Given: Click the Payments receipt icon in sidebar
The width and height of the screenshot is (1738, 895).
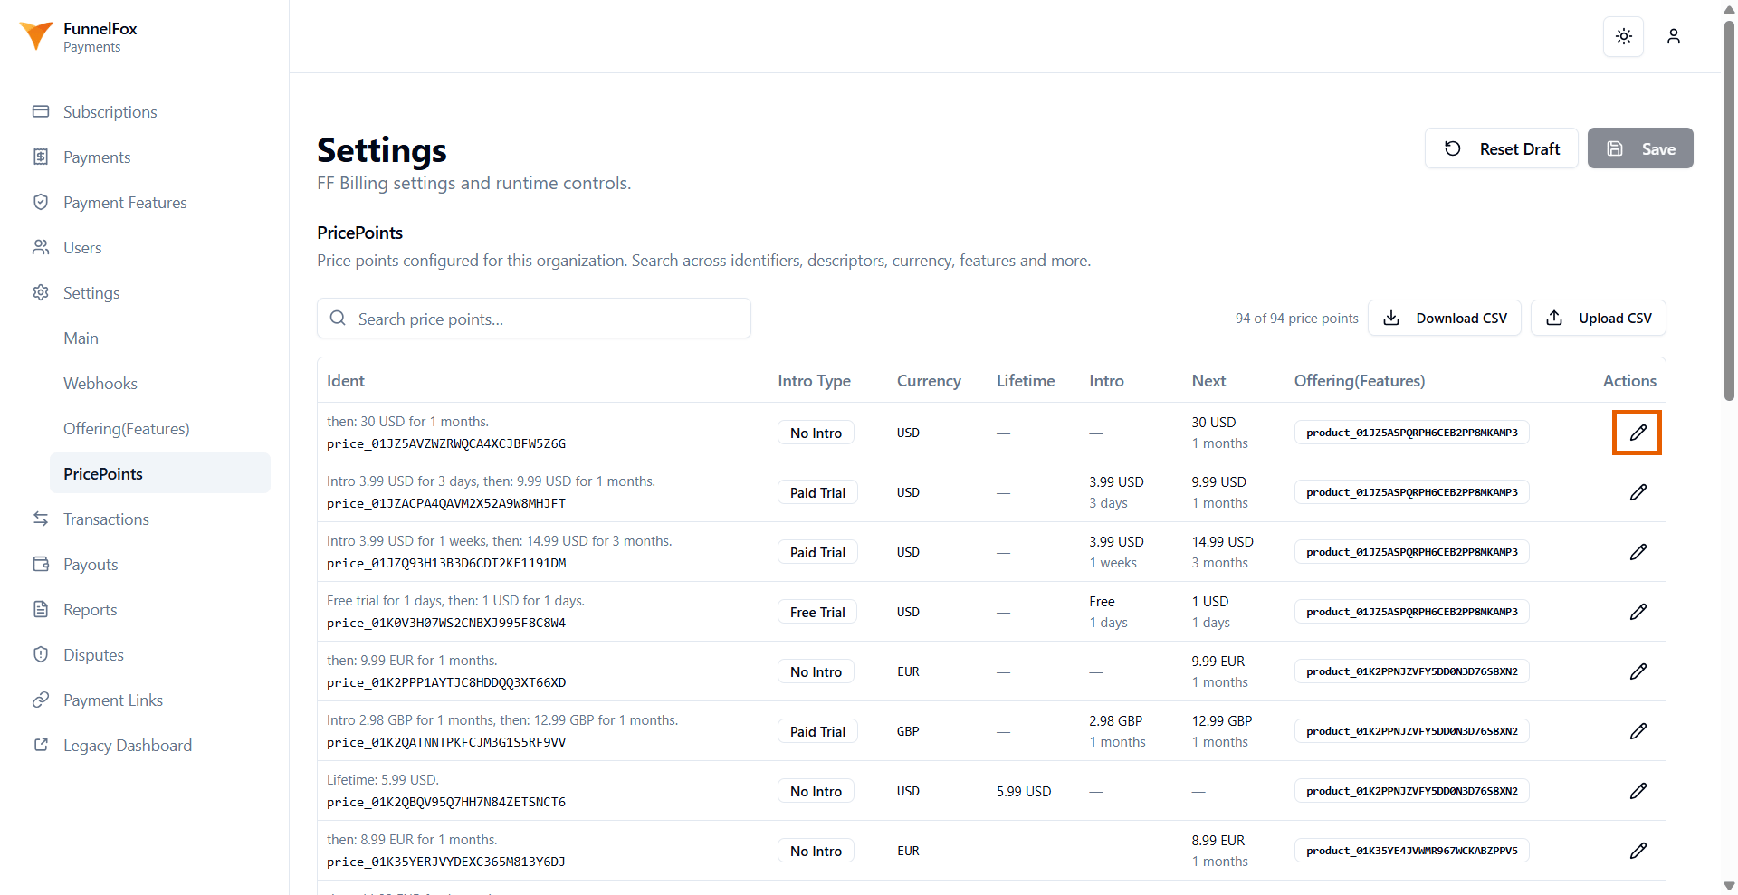Looking at the screenshot, I should (41, 157).
